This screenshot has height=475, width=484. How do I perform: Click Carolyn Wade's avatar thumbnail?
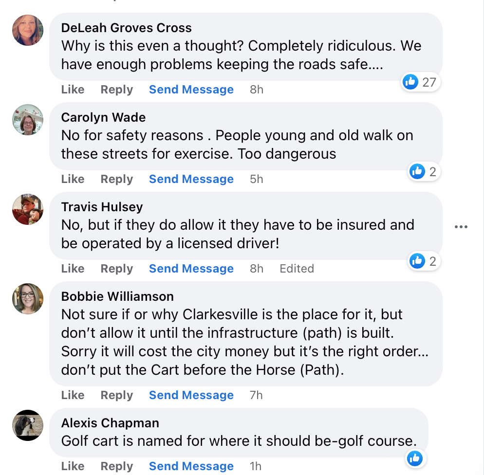(x=28, y=120)
